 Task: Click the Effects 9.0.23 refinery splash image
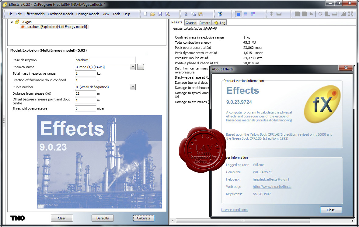pyautogui.click(x=99, y=162)
